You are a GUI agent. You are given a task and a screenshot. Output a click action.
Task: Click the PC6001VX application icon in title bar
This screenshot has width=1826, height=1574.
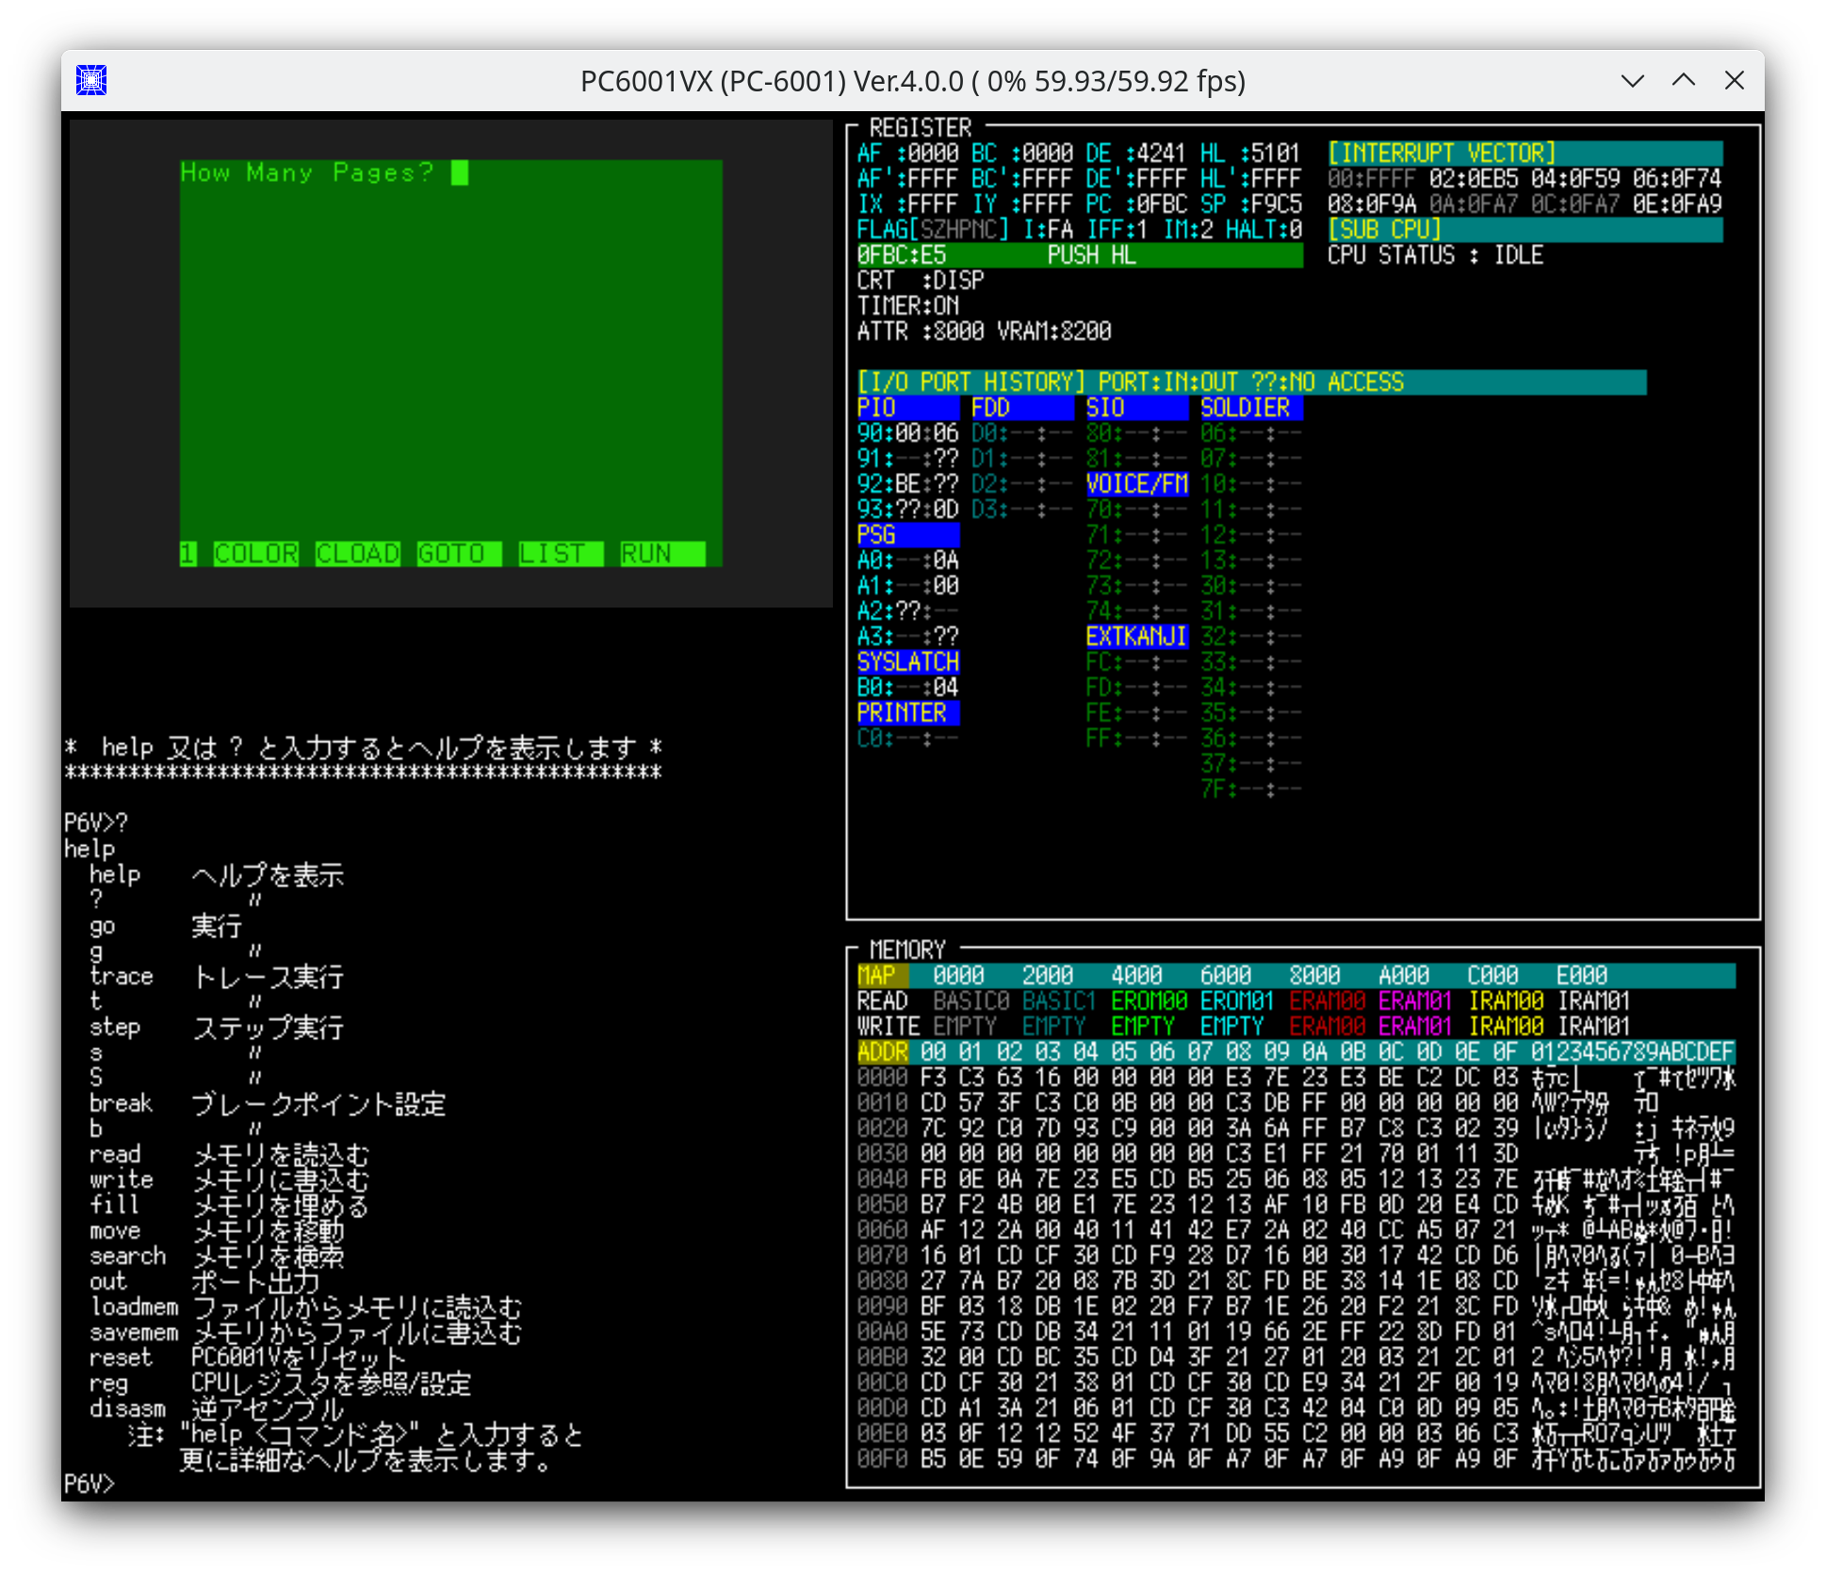pyautogui.click(x=91, y=80)
